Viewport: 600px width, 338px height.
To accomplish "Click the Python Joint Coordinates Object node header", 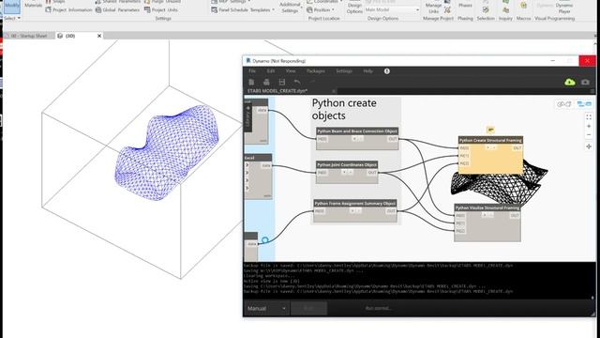I will tap(347, 165).
